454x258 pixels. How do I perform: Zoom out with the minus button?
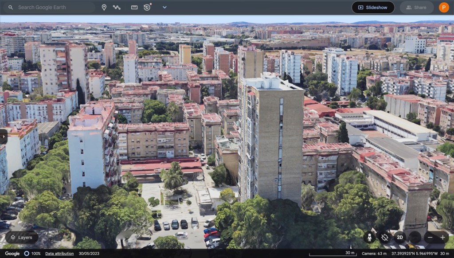(x=430, y=237)
